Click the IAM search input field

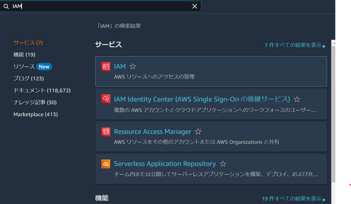tap(100, 6)
